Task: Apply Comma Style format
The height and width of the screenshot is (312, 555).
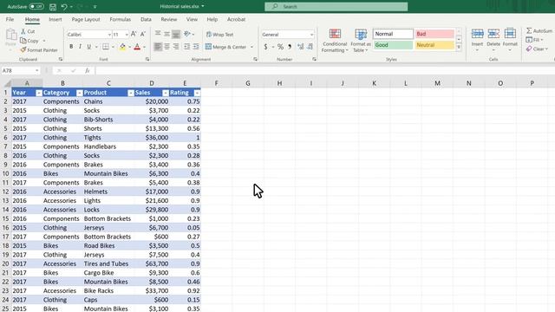Action: (x=290, y=47)
